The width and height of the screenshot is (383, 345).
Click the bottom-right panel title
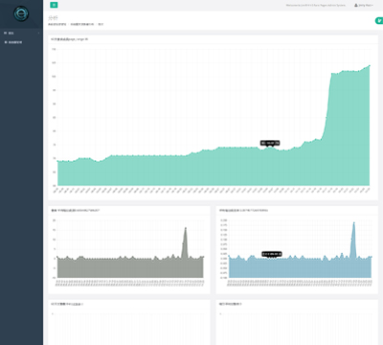click(x=231, y=304)
